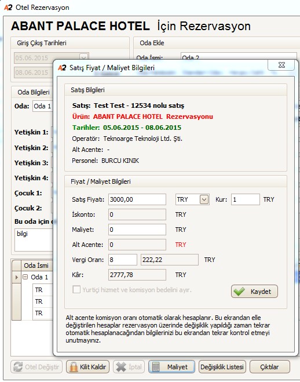The height and width of the screenshot is (382, 300).
Task: Click the green Tarihler: 05.06.2015 - 08.06.2015 text
Action: point(127,128)
